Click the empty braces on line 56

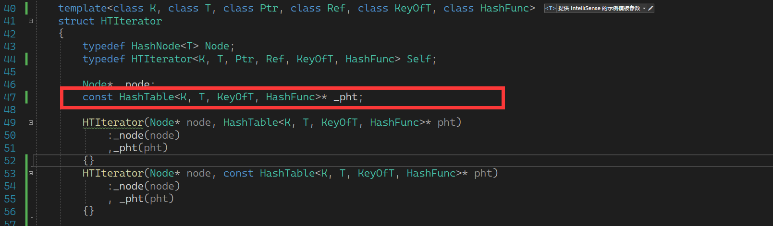[x=88, y=211]
